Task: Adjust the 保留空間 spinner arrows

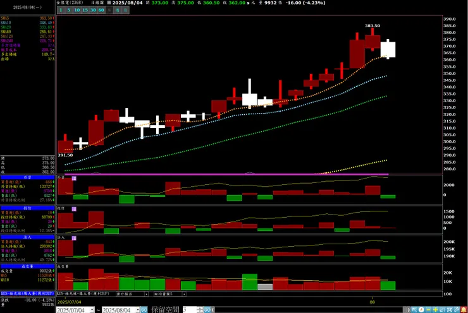Action: coord(200,310)
